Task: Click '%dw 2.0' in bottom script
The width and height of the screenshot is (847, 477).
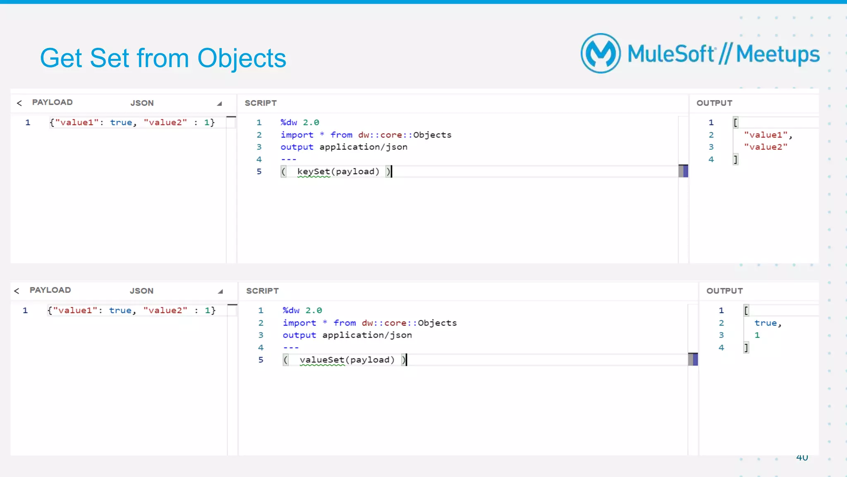Action: [302, 310]
